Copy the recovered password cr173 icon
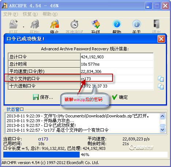Image resolution: width=171 pixels, height=167 pixels. click(161, 79)
